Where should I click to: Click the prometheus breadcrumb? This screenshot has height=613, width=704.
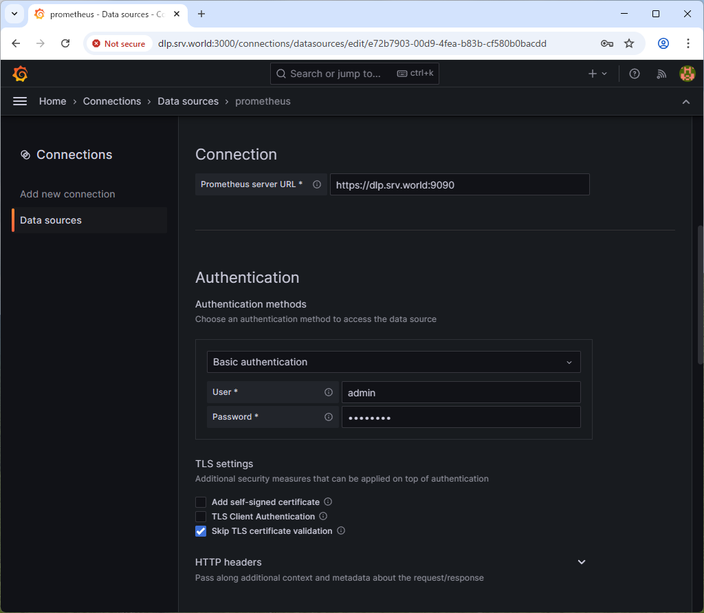(263, 102)
